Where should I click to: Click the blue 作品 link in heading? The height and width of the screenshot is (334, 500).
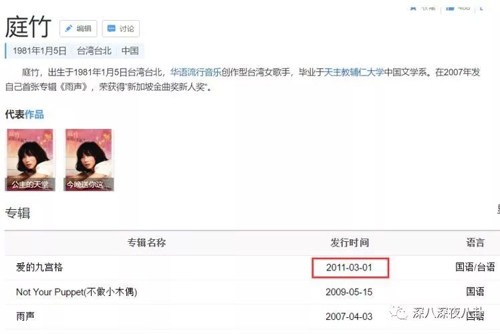tap(34, 114)
